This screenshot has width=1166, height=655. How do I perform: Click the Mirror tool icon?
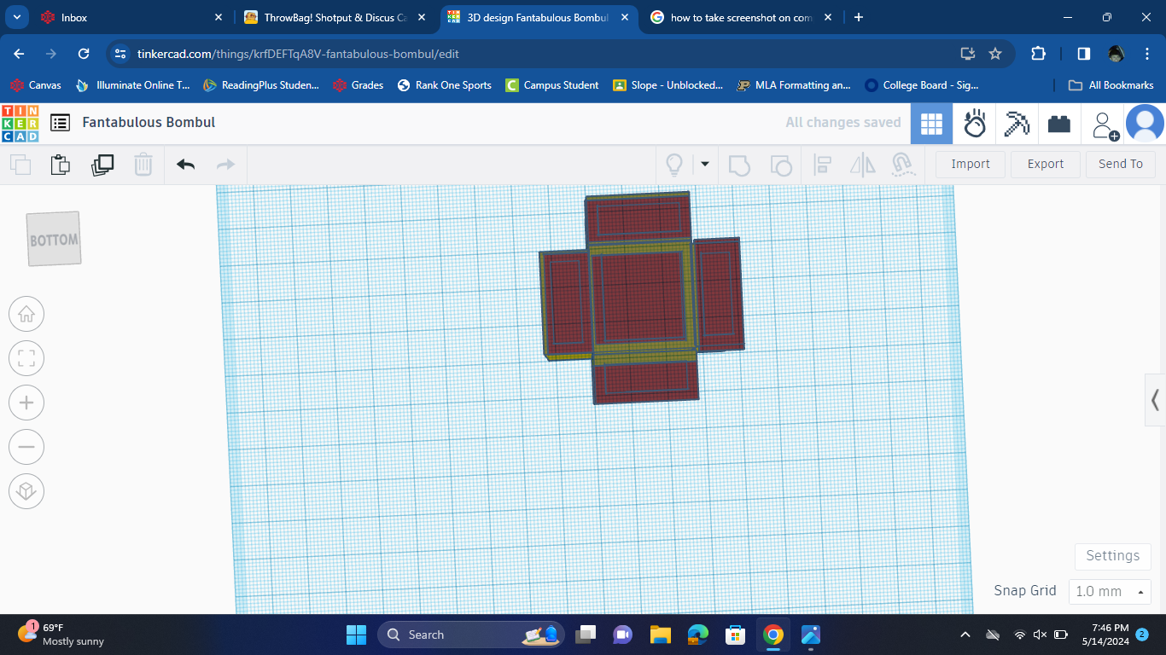coord(863,165)
